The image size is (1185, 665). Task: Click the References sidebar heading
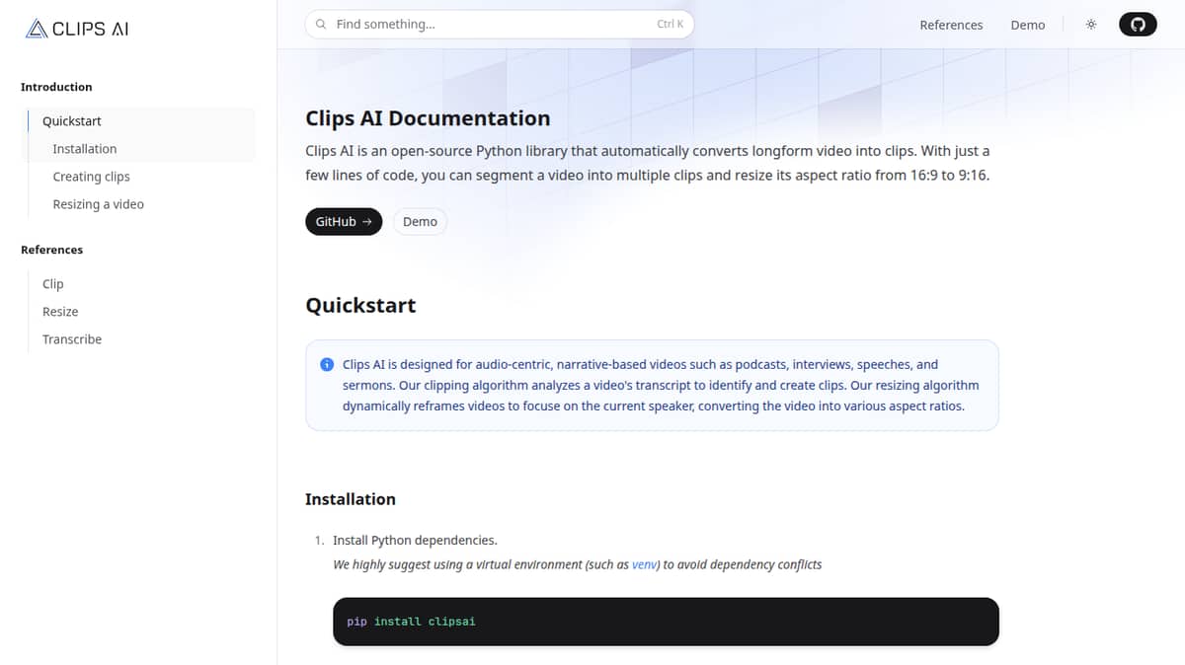pos(51,250)
